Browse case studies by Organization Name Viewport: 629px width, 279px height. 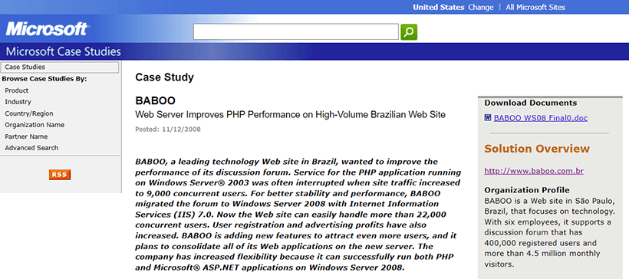pyautogui.click(x=35, y=125)
